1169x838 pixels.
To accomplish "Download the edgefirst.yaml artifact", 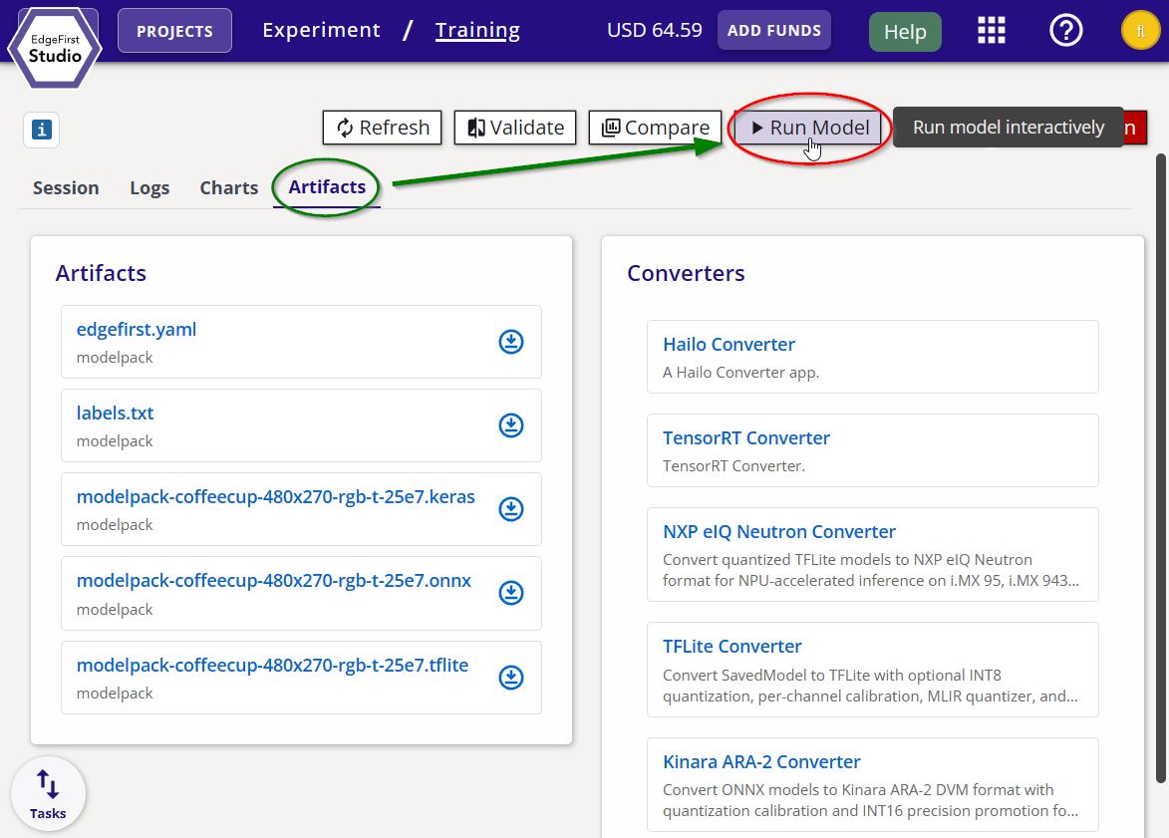I will (510, 342).
